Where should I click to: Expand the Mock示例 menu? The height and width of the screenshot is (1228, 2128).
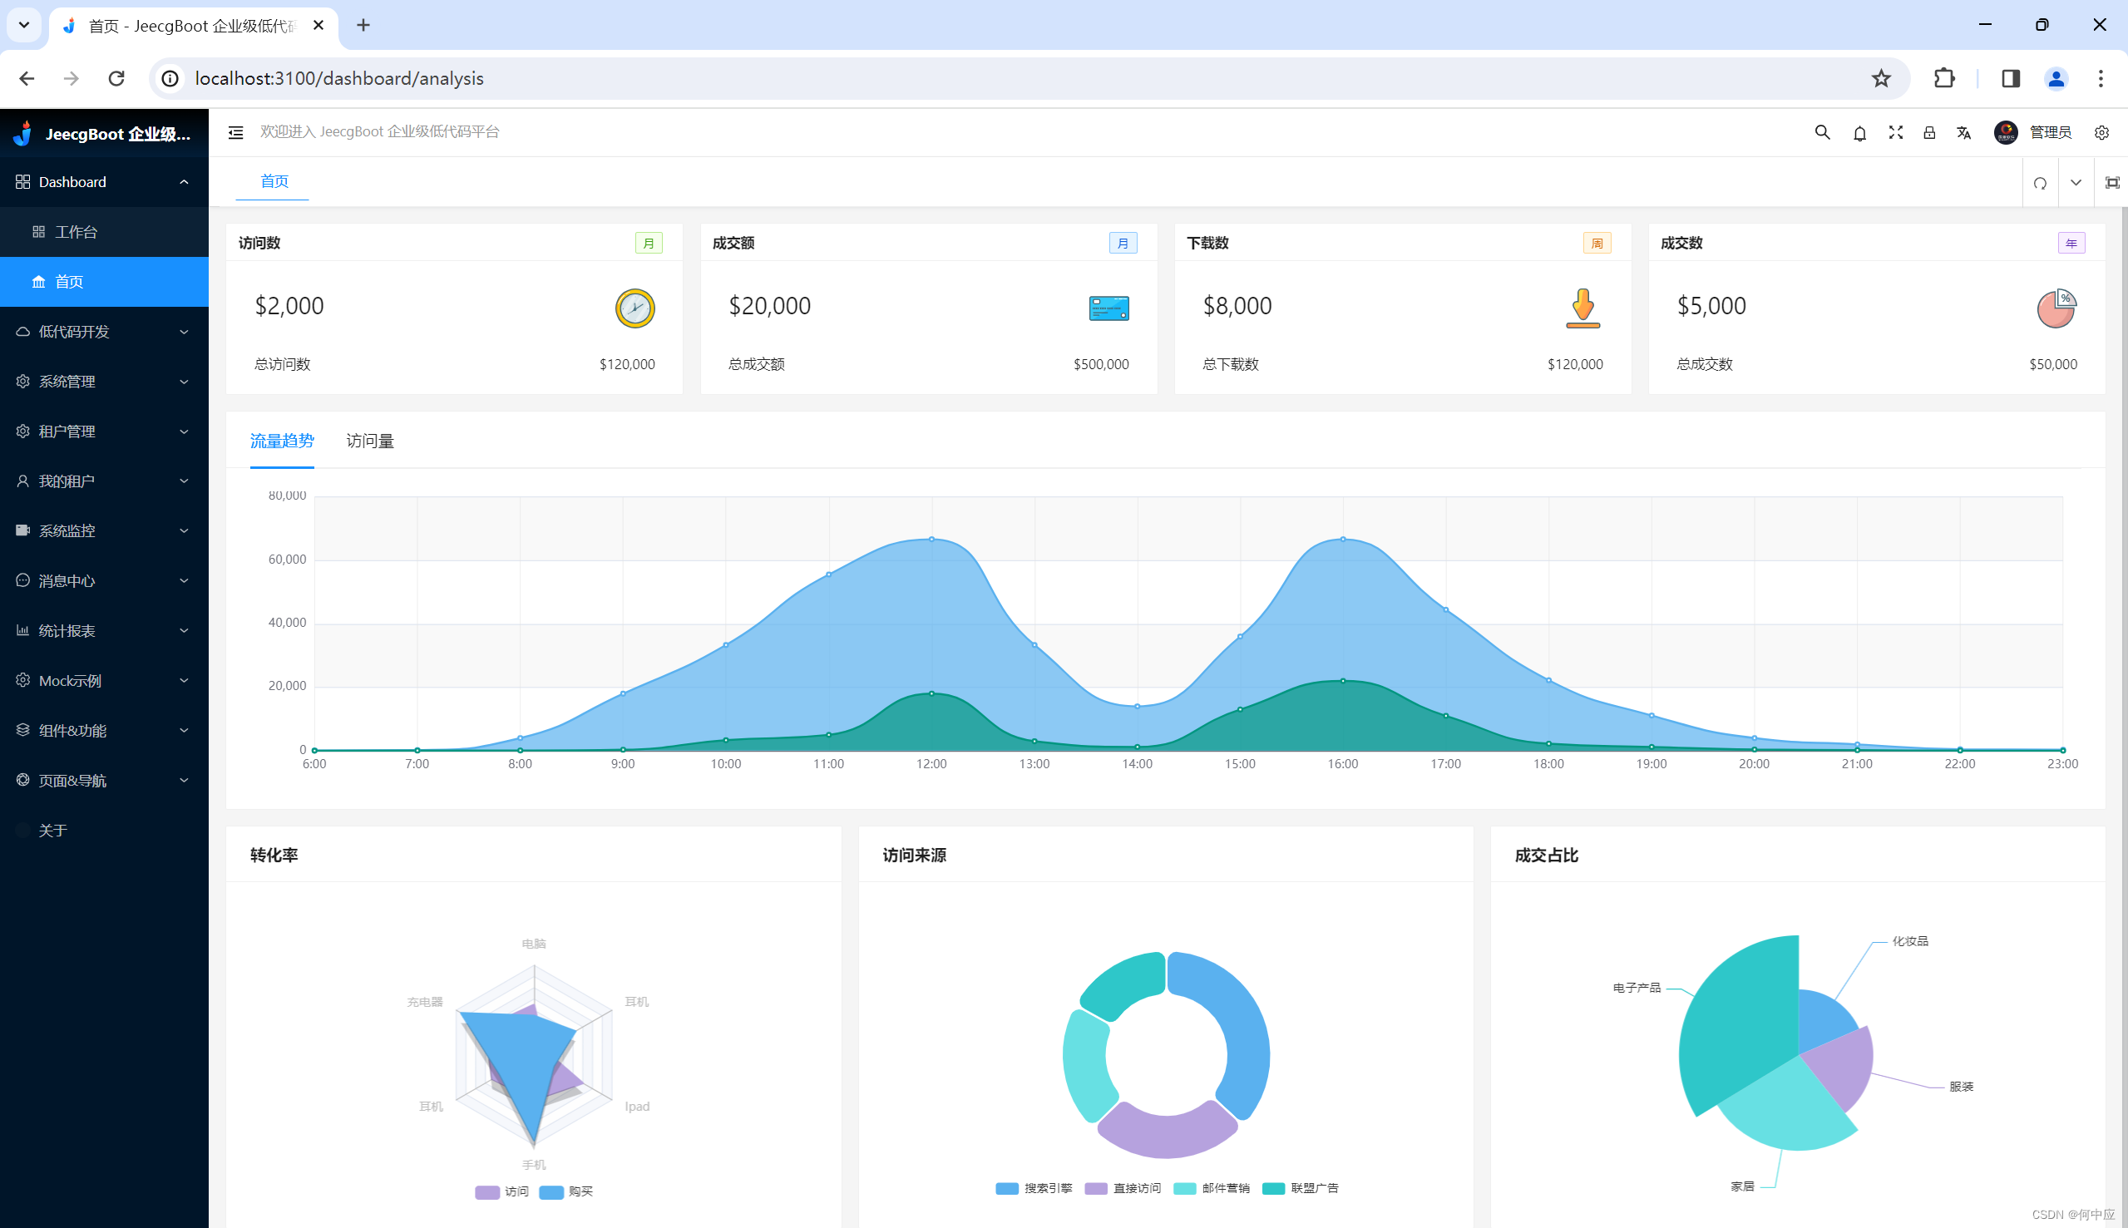tap(104, 680)
